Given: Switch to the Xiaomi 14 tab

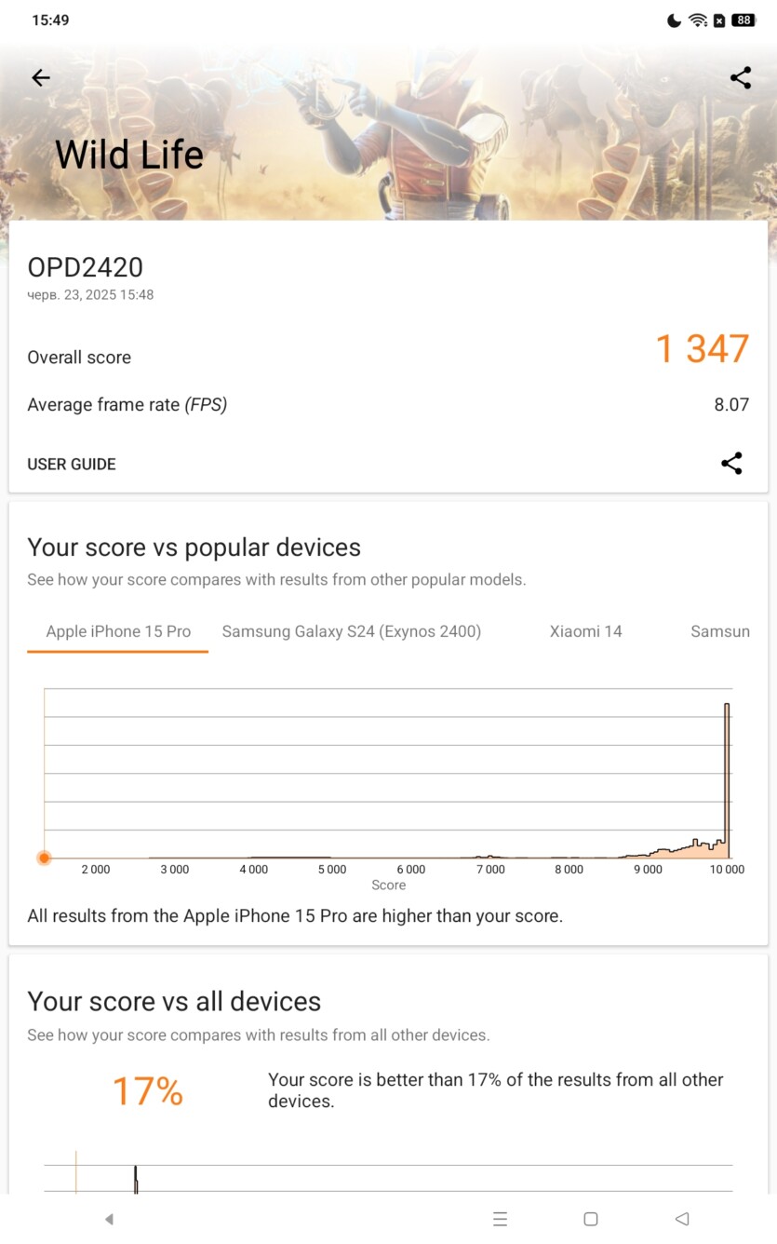Looking at the screenshot, I should pos(585,631).
